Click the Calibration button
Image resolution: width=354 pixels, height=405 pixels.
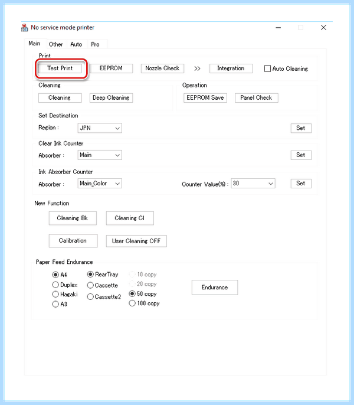(73, 241)
